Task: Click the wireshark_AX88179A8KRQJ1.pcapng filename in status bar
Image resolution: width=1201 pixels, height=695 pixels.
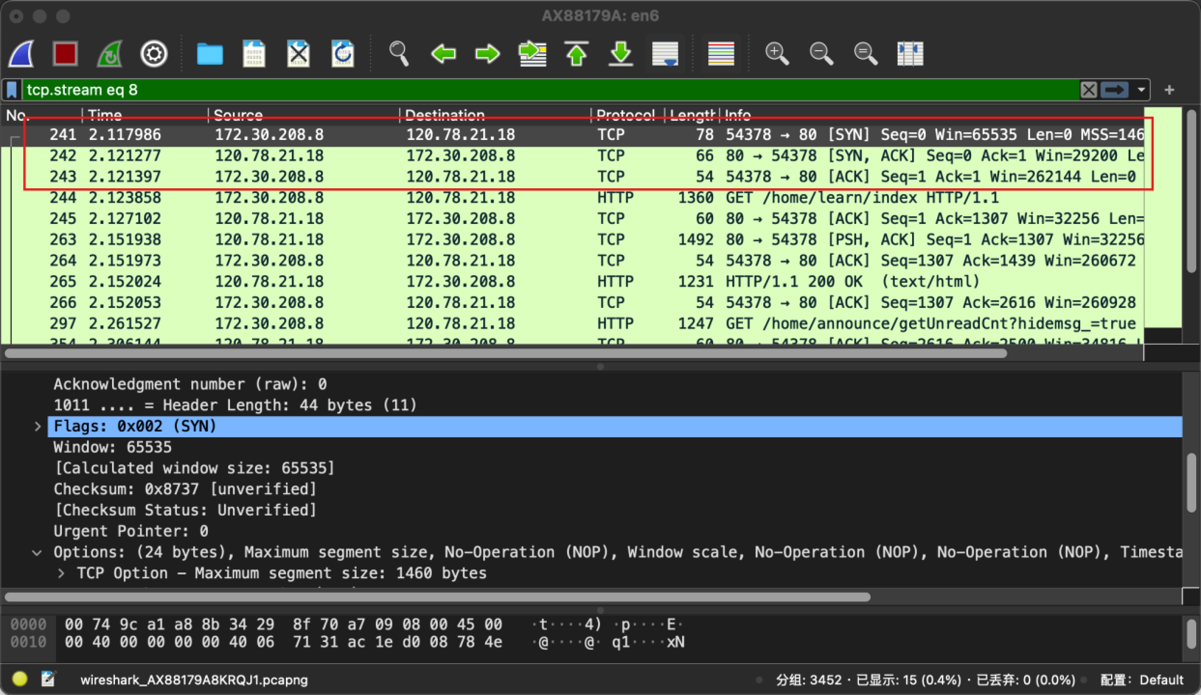Action: pyautogui.click(x=194, y=680)
